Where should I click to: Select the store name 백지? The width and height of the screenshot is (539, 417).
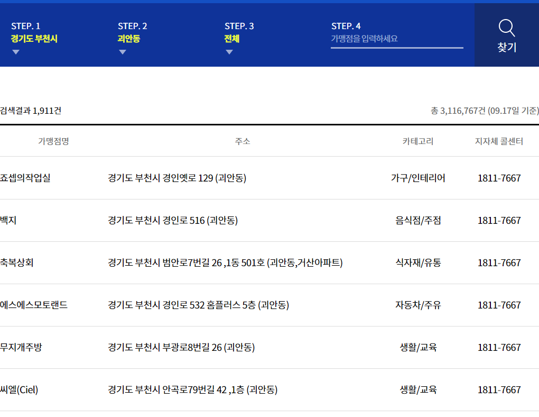tap(8, 220)
